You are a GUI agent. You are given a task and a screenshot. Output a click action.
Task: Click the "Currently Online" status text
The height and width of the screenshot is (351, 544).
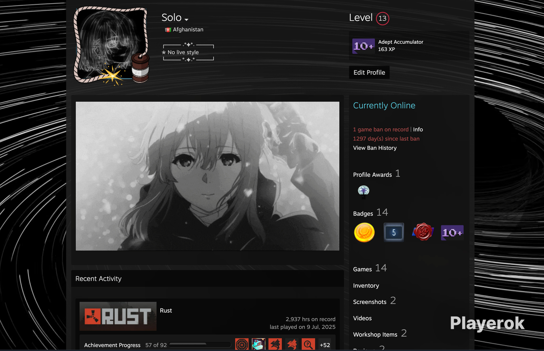pyautogui.click(x=384, y=106)
